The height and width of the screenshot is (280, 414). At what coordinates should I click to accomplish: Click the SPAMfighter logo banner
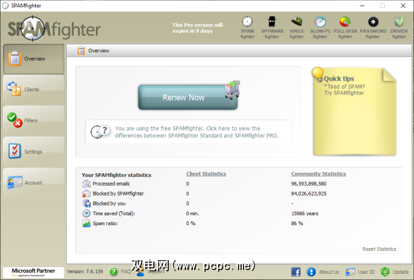click(x=54, y=28)
